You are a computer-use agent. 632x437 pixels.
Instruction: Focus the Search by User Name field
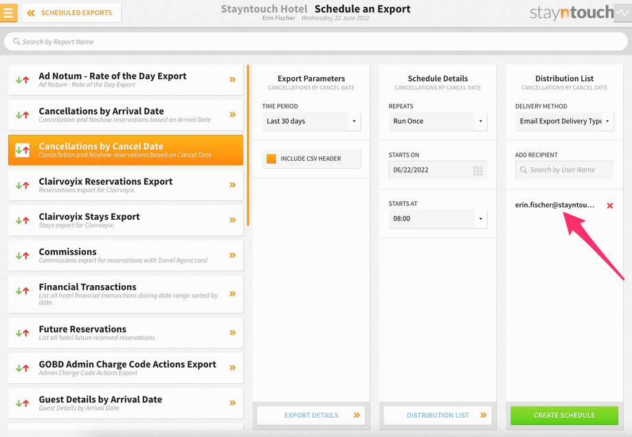(564, 170)
